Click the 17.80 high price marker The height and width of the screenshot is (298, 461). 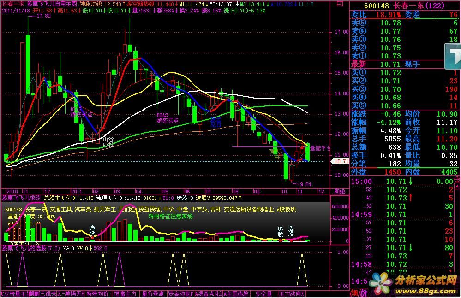[x=43, y=16]
